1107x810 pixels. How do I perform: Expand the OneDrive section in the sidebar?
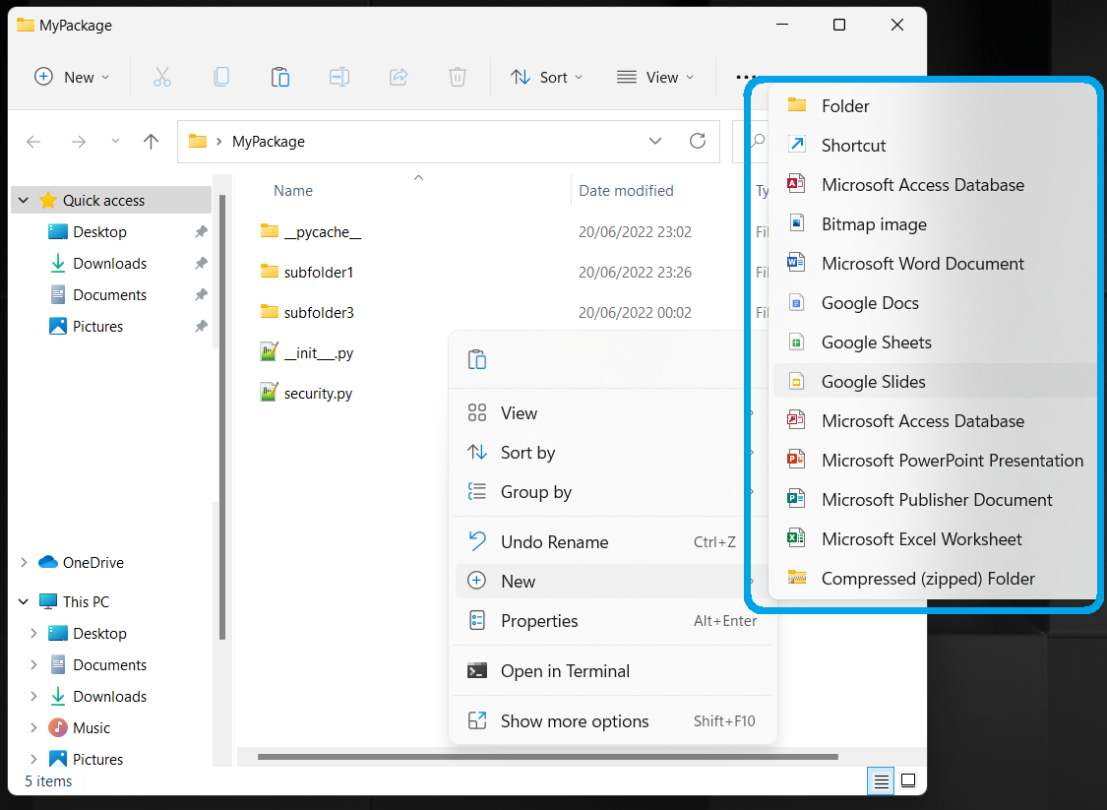coord(22,562)
